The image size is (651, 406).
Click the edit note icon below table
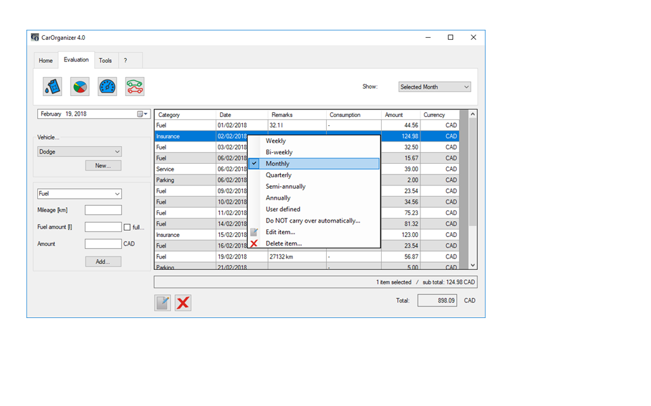[163, 302]
